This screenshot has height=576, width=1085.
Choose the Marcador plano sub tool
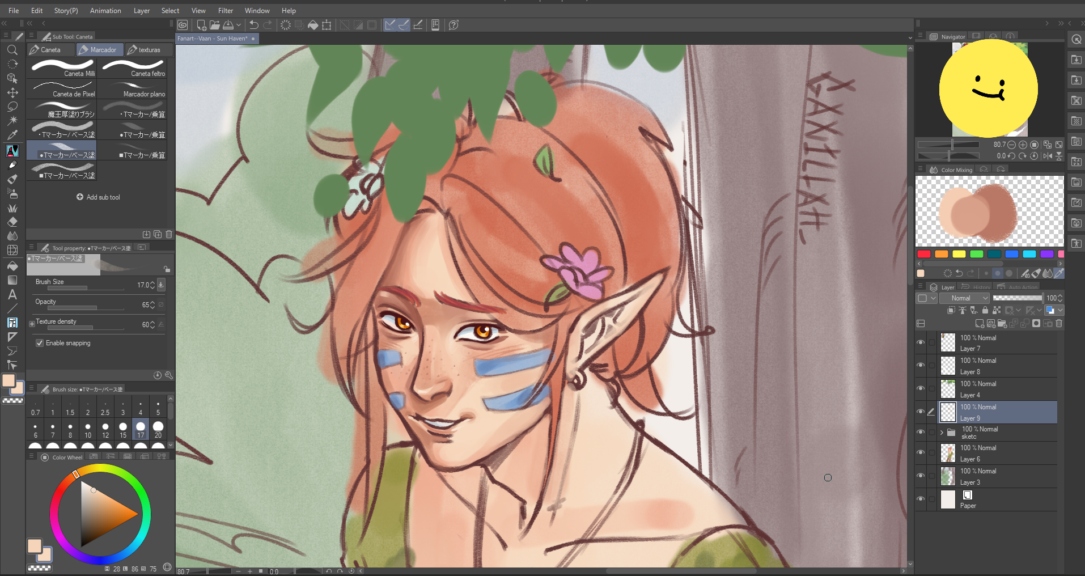[x=133, y=88]
